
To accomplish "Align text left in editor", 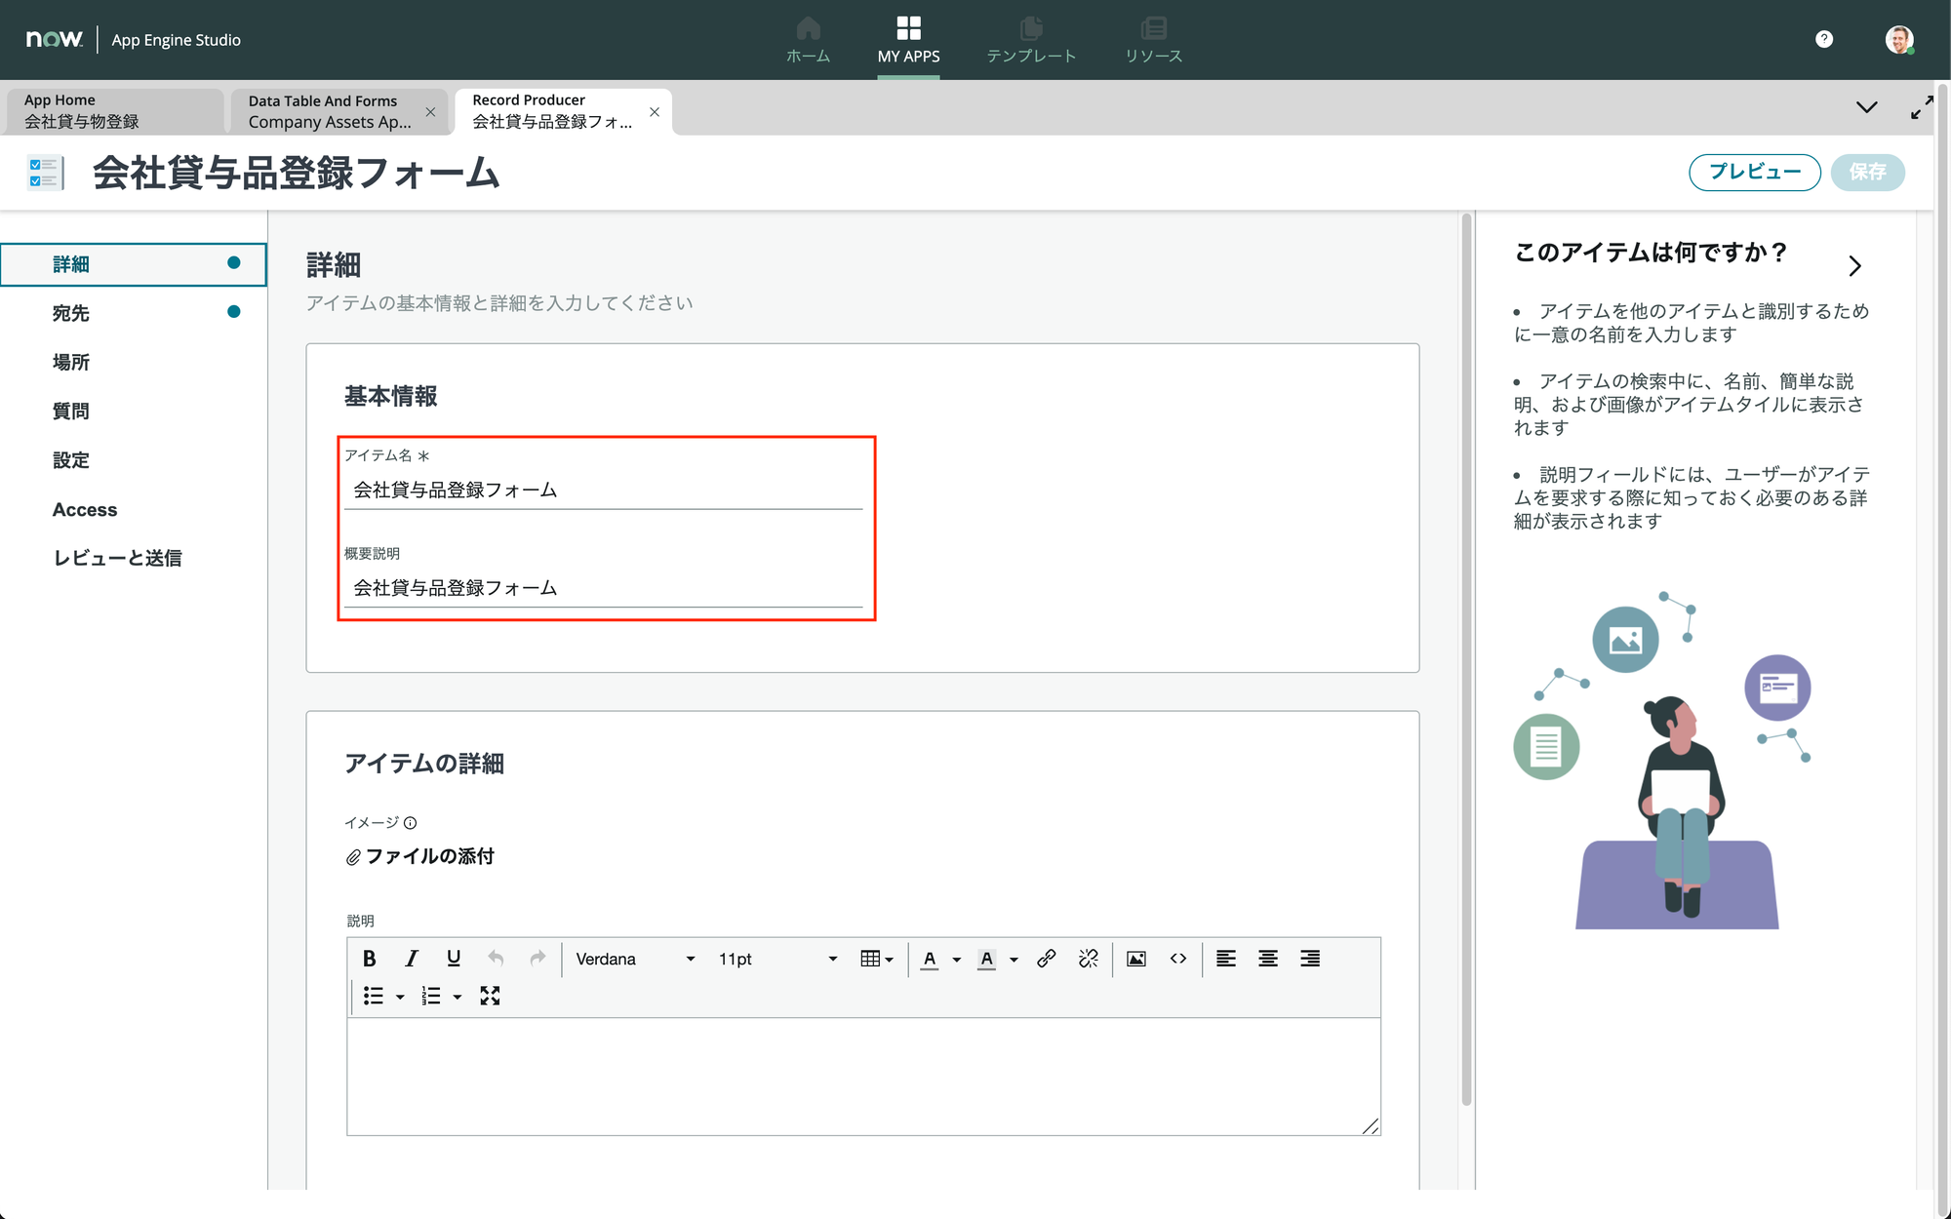I will tap(1226, 959).
